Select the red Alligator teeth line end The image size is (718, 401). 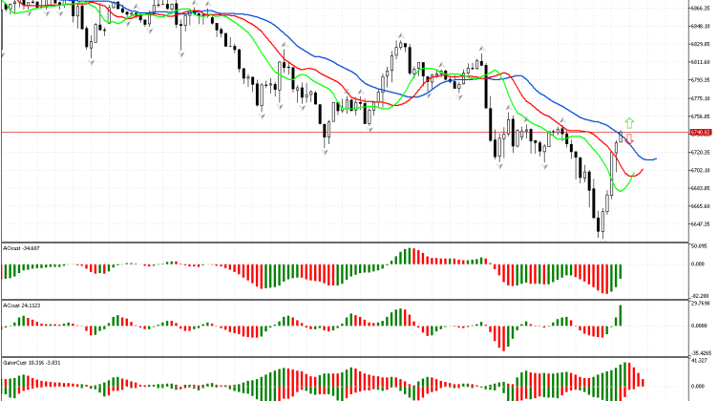point(643,169)
